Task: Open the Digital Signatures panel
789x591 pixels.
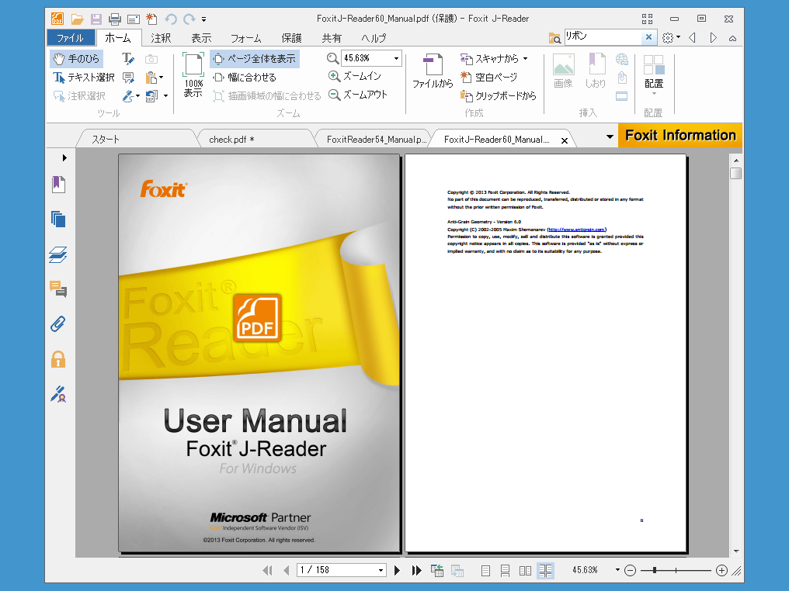Action: point(58,395)
